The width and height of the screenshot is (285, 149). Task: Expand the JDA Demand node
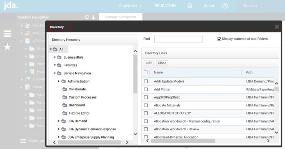click(x=59, y=121)
